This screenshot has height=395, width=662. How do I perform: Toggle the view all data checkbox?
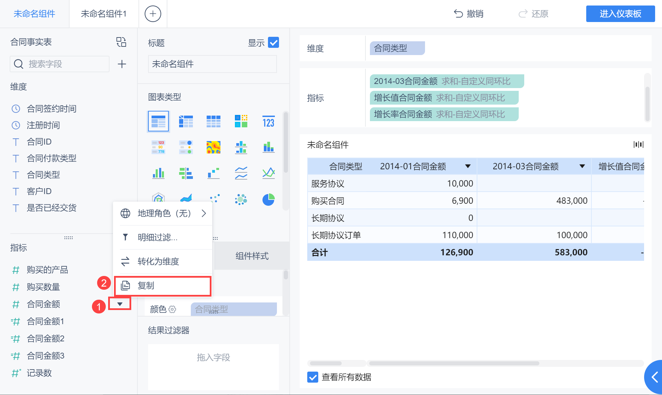coord(313,377)
